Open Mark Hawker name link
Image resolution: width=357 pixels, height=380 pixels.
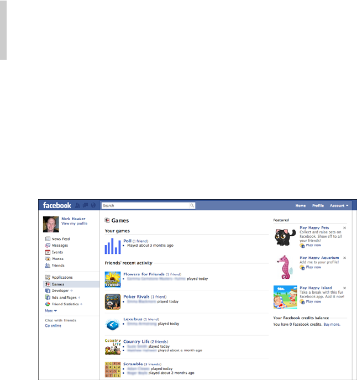(73, 218)
